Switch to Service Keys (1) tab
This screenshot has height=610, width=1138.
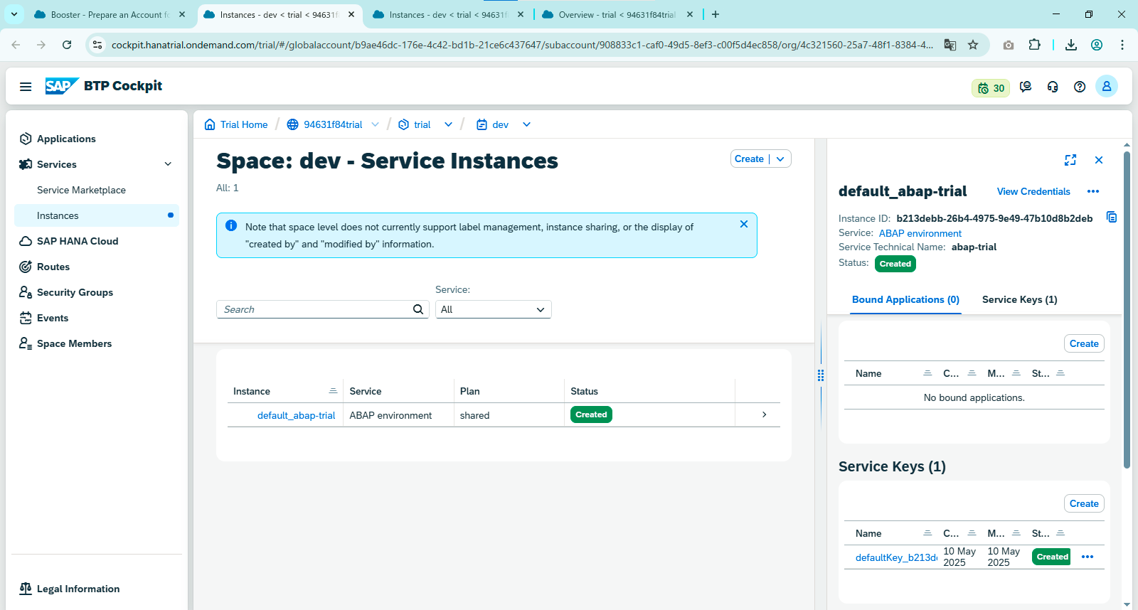[x=1019, y=299]
